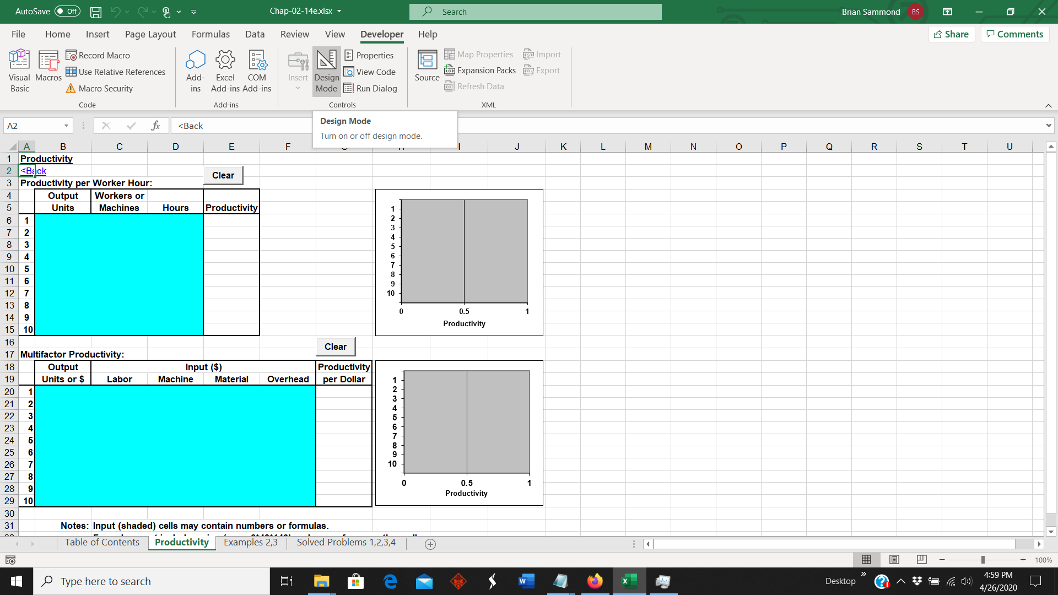The height and width of the screenshot is (595, 1058).
Task: Click Record Macro
Action: [x=98, y=55]
